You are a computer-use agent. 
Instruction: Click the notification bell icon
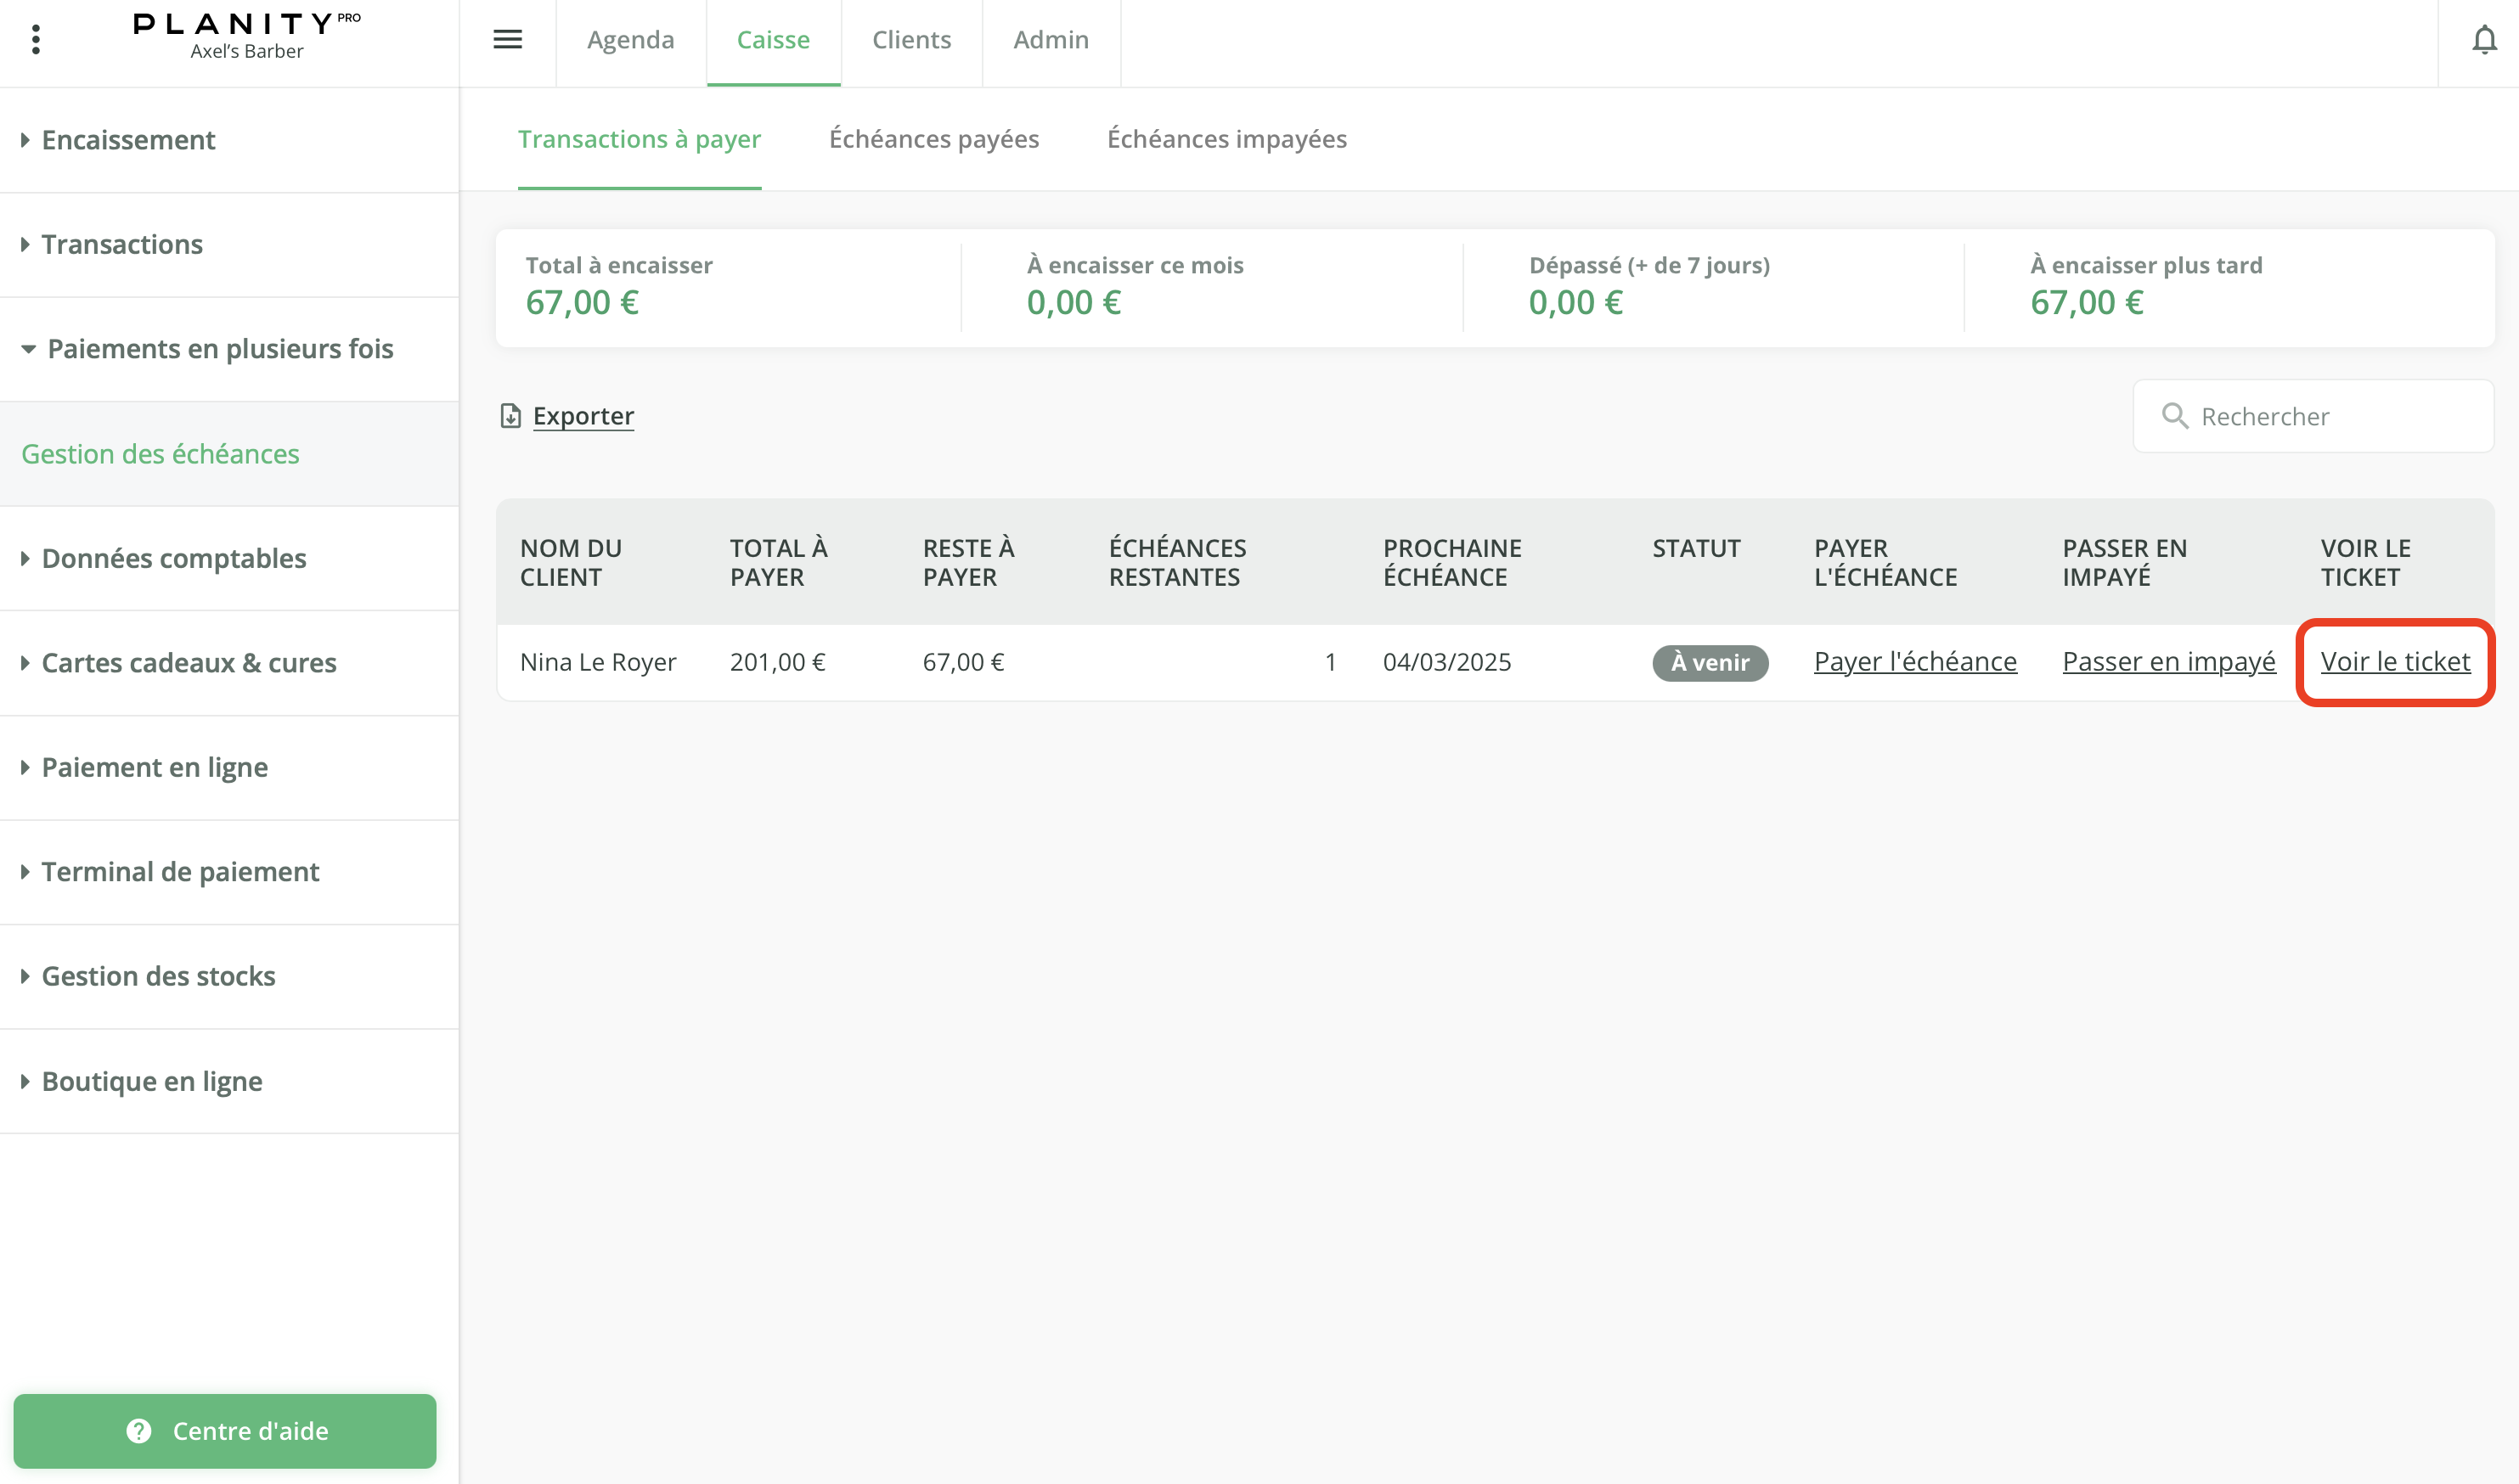(x=2484, y=40)
